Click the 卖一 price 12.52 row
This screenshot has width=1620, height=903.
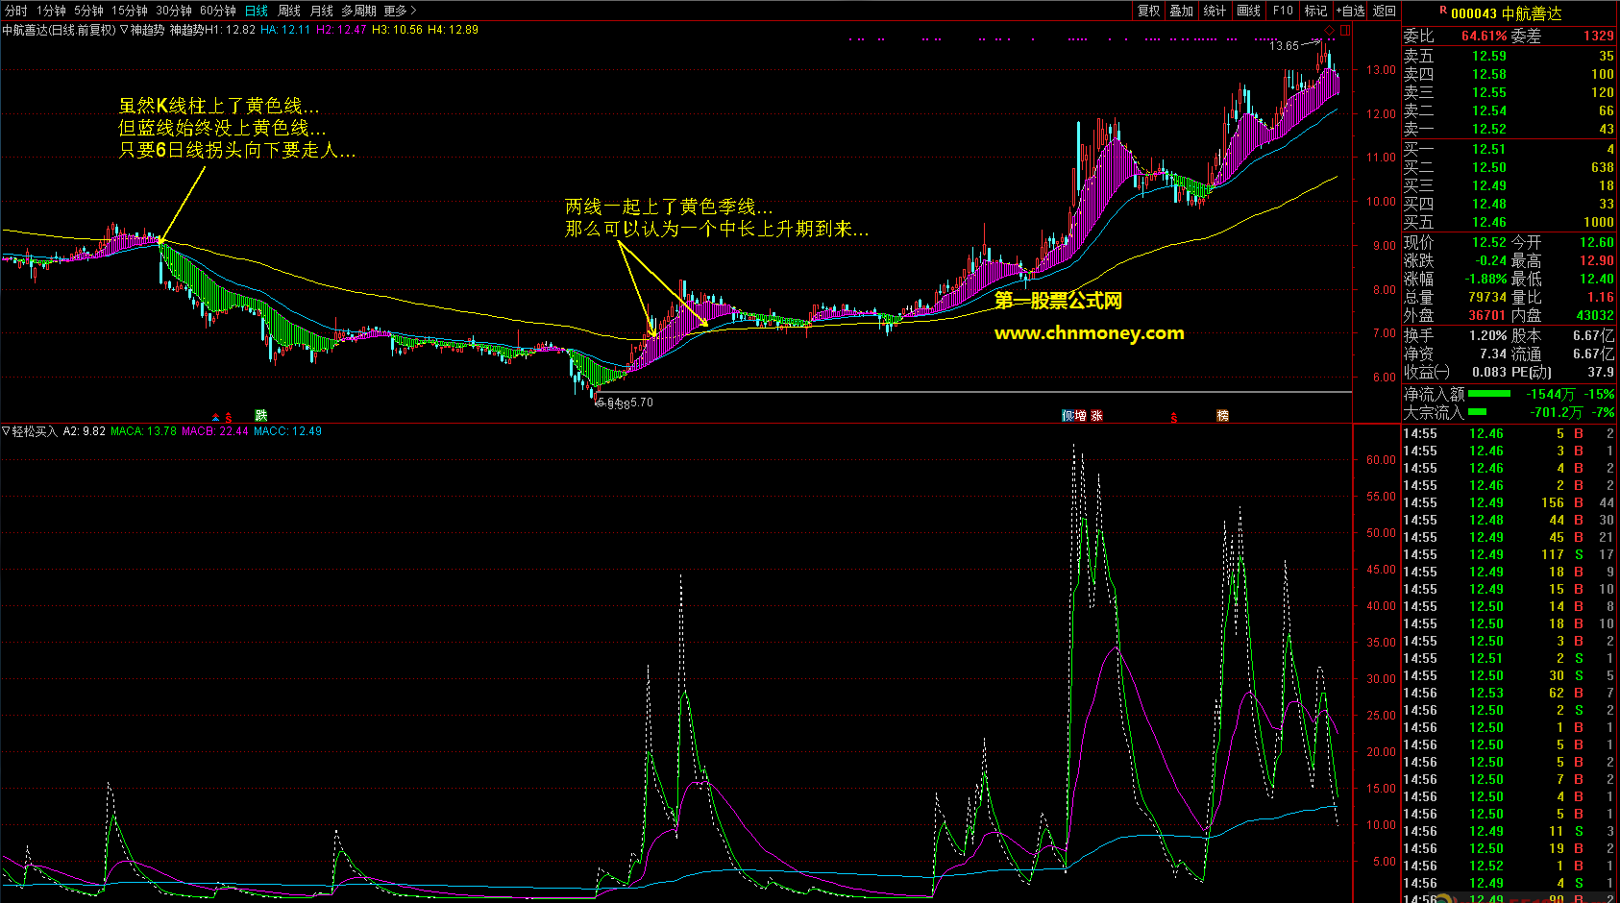pyautogui.click(x=1510, y=129)
